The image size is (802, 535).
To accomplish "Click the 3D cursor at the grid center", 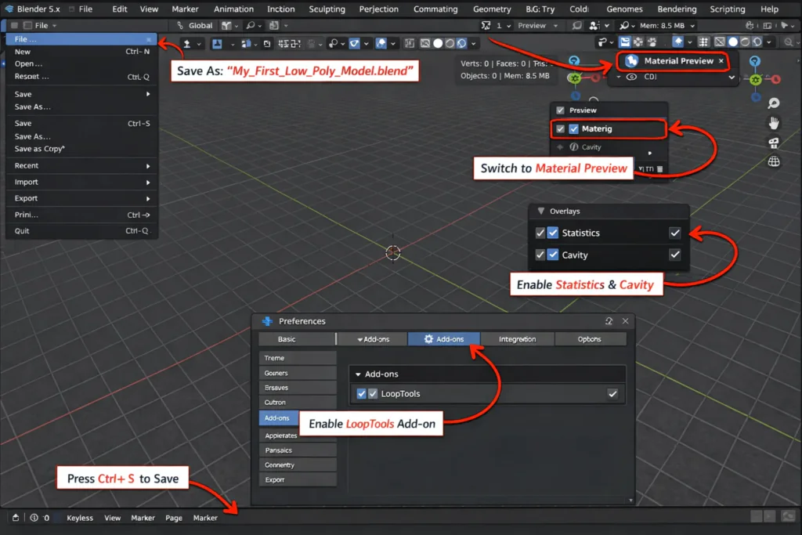I will (x=393, y=252).
